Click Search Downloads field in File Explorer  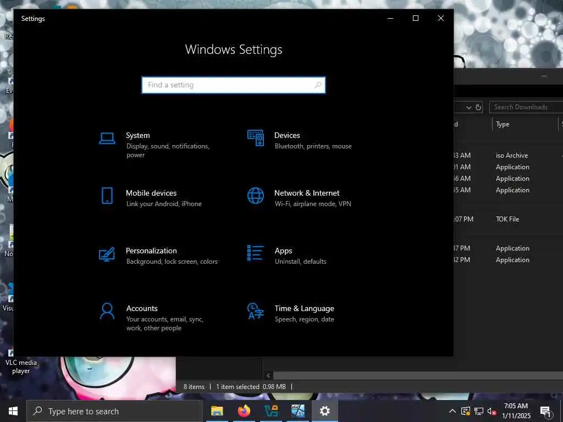click(526, 107)
